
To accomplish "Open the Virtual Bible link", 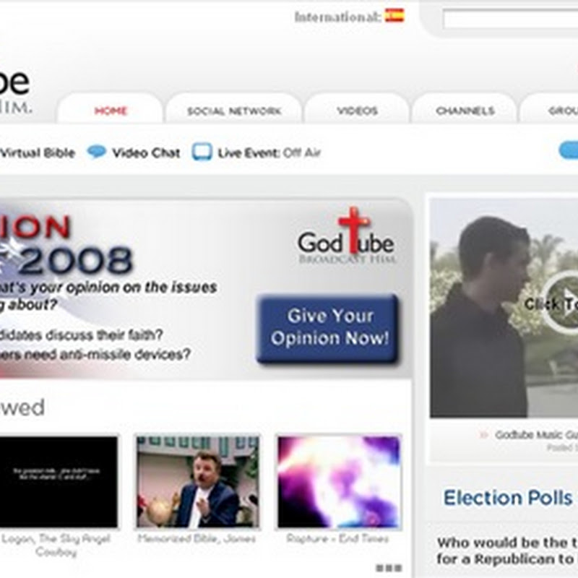I will pos(38,153).
